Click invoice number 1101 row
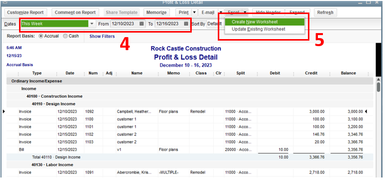386x183 pixels. (x=190, y=127)
